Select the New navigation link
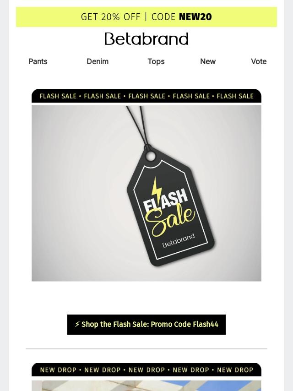 coord(208,61)
